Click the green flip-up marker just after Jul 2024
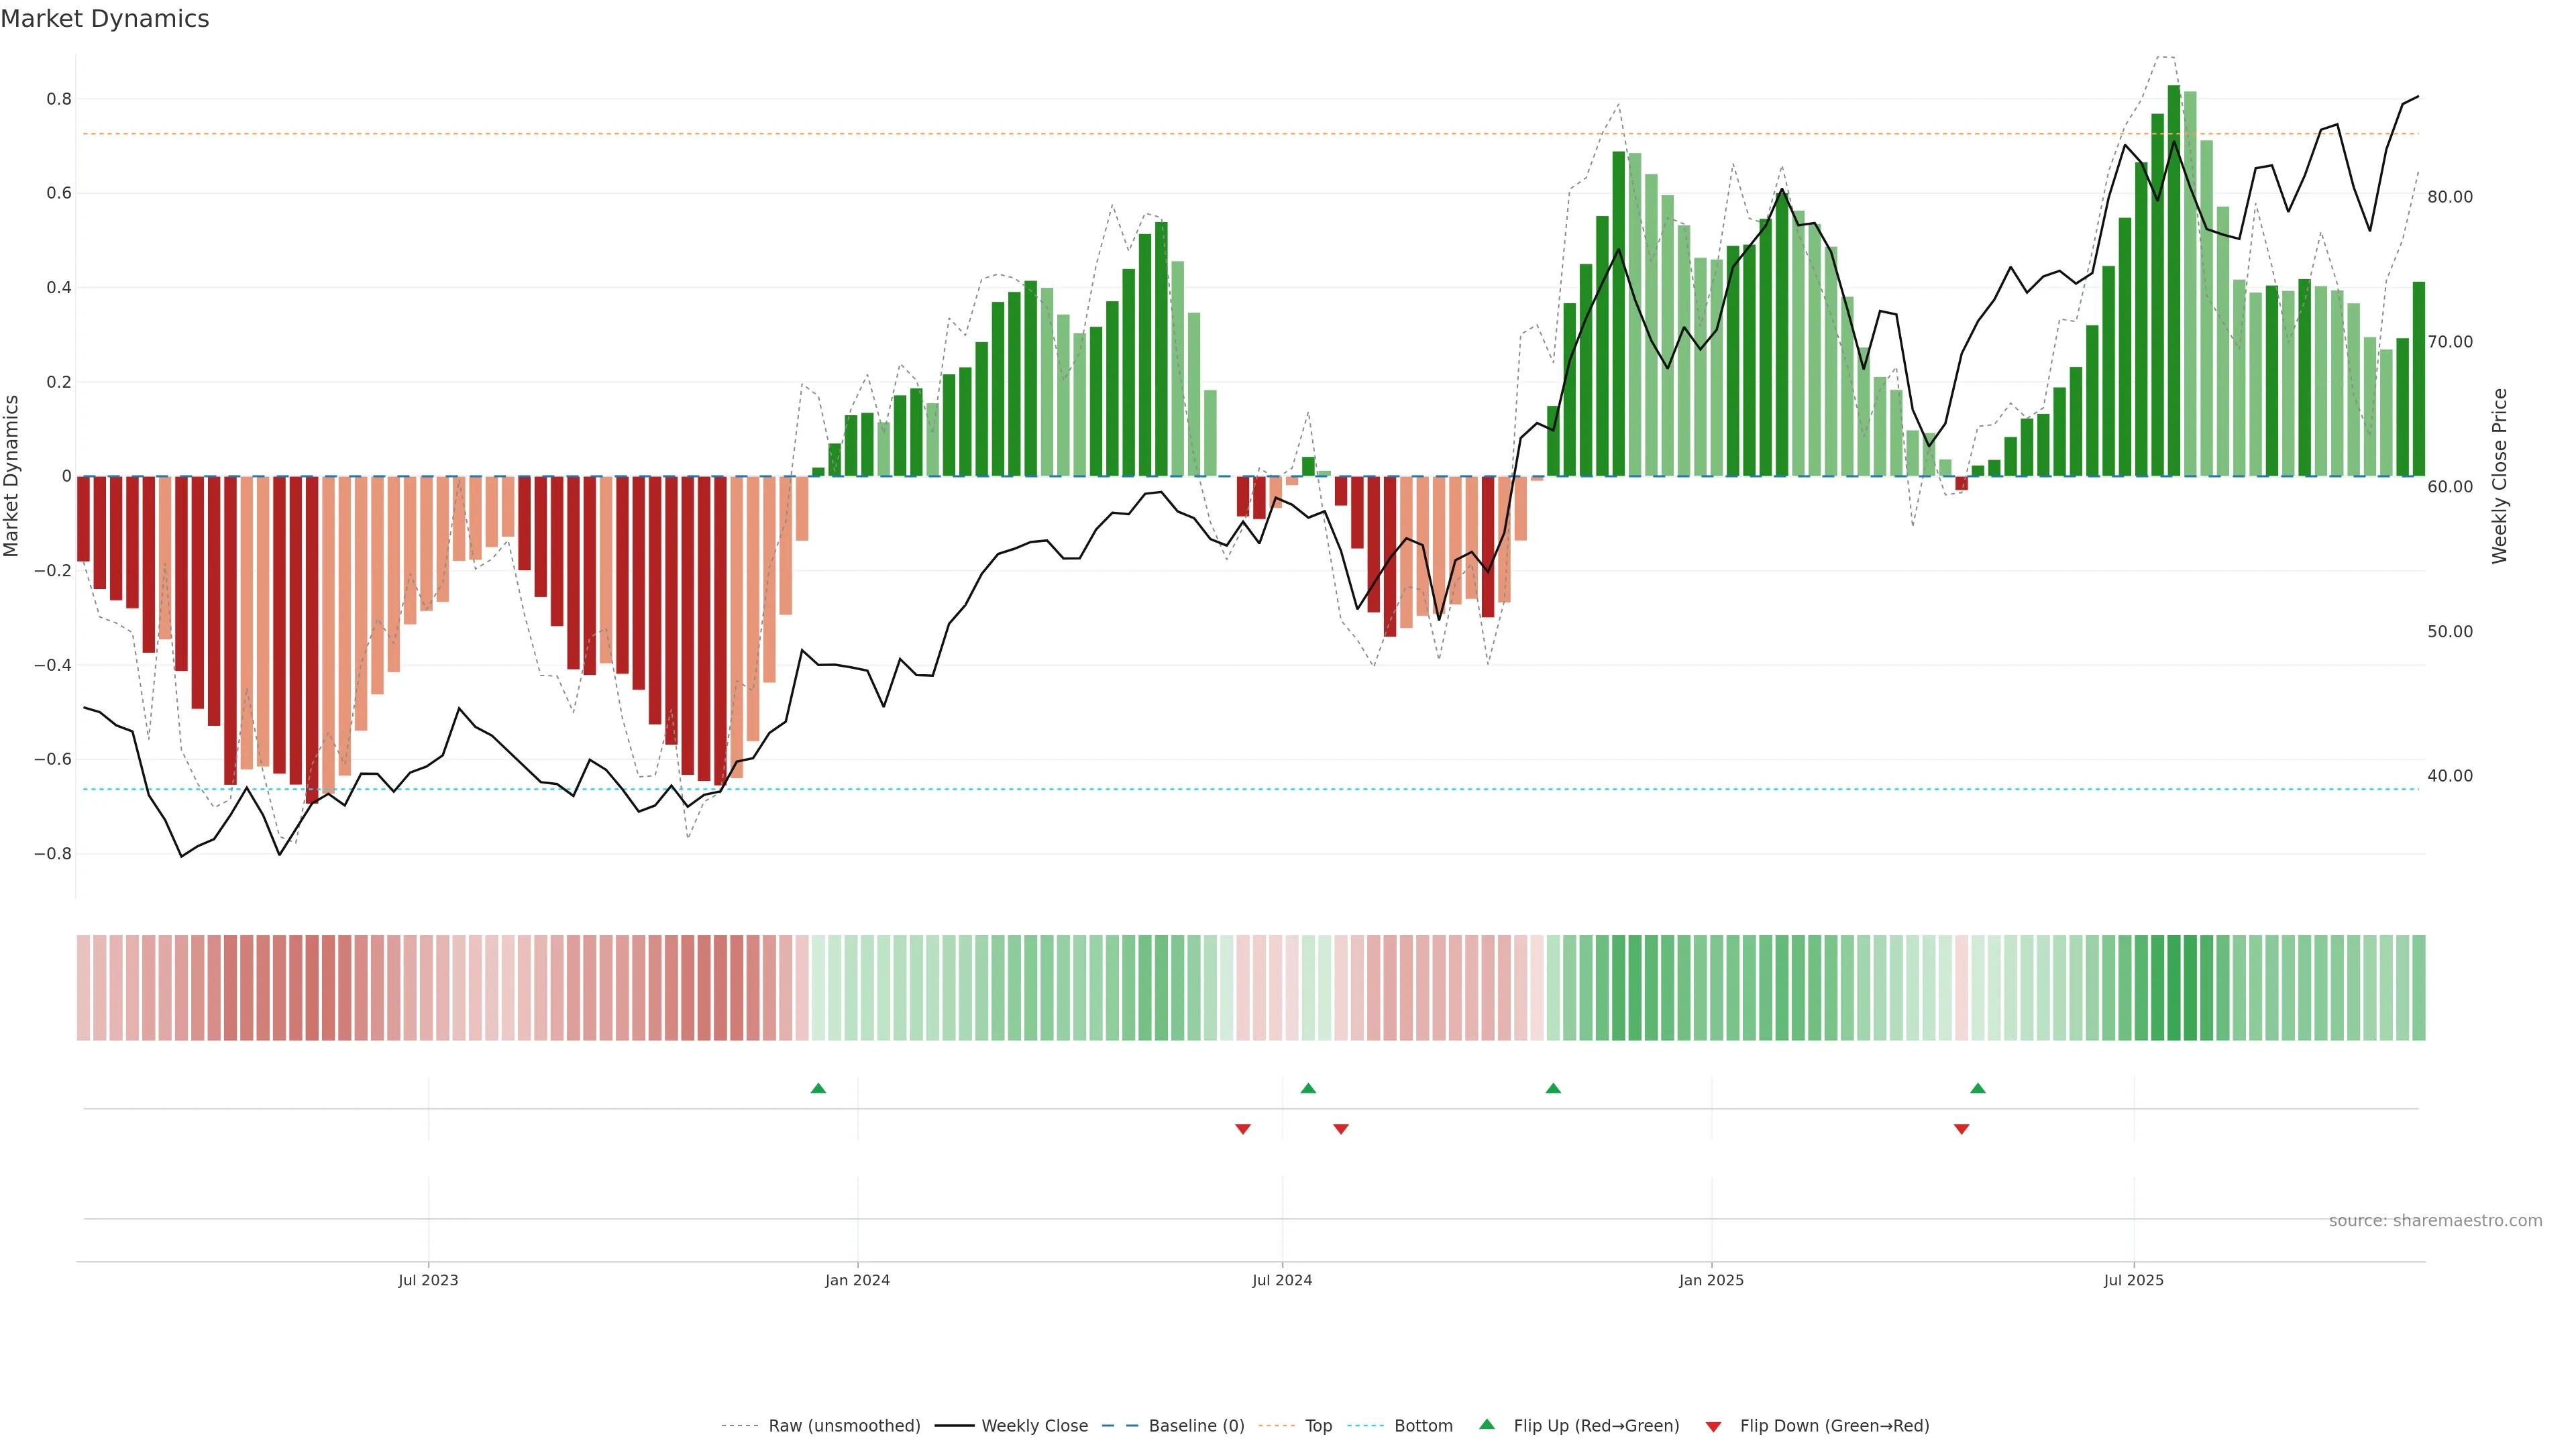Viewport: 2576px width, 1449px height. click(x=1308, y=1088)
